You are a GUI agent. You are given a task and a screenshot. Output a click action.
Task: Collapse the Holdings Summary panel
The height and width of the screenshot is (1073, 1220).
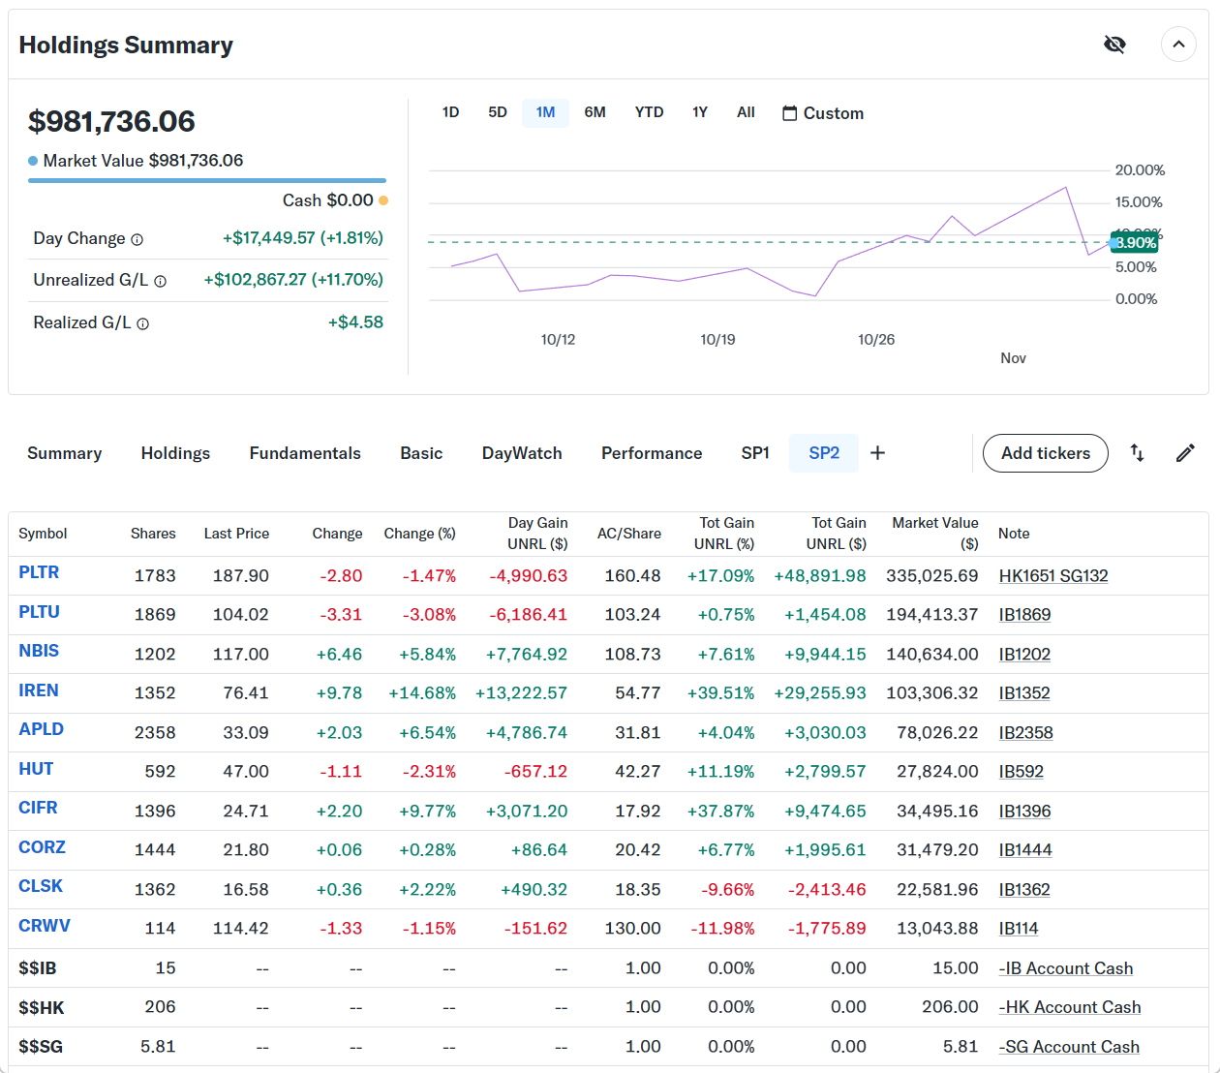tap(1178, 45)
